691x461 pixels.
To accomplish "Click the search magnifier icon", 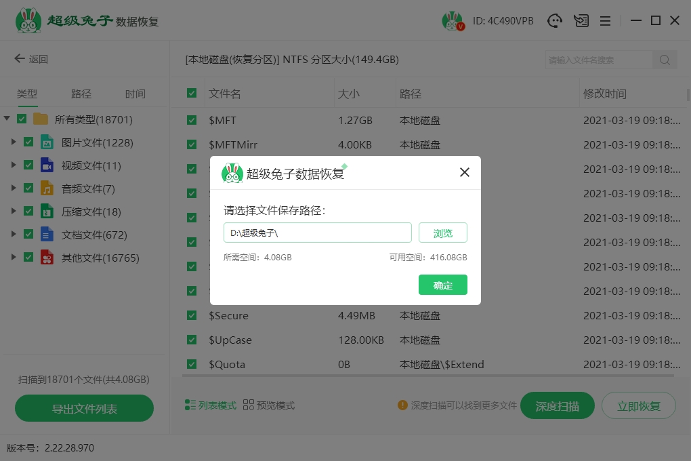I will coord(665,60).
